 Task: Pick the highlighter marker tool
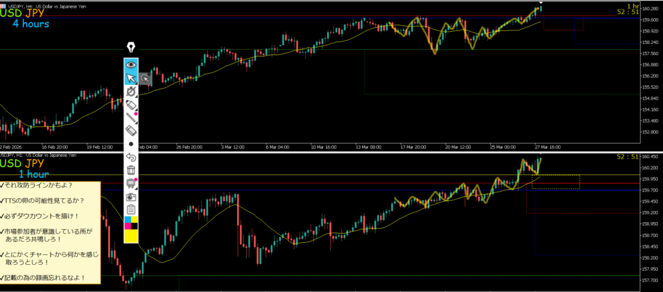point(131,104)
